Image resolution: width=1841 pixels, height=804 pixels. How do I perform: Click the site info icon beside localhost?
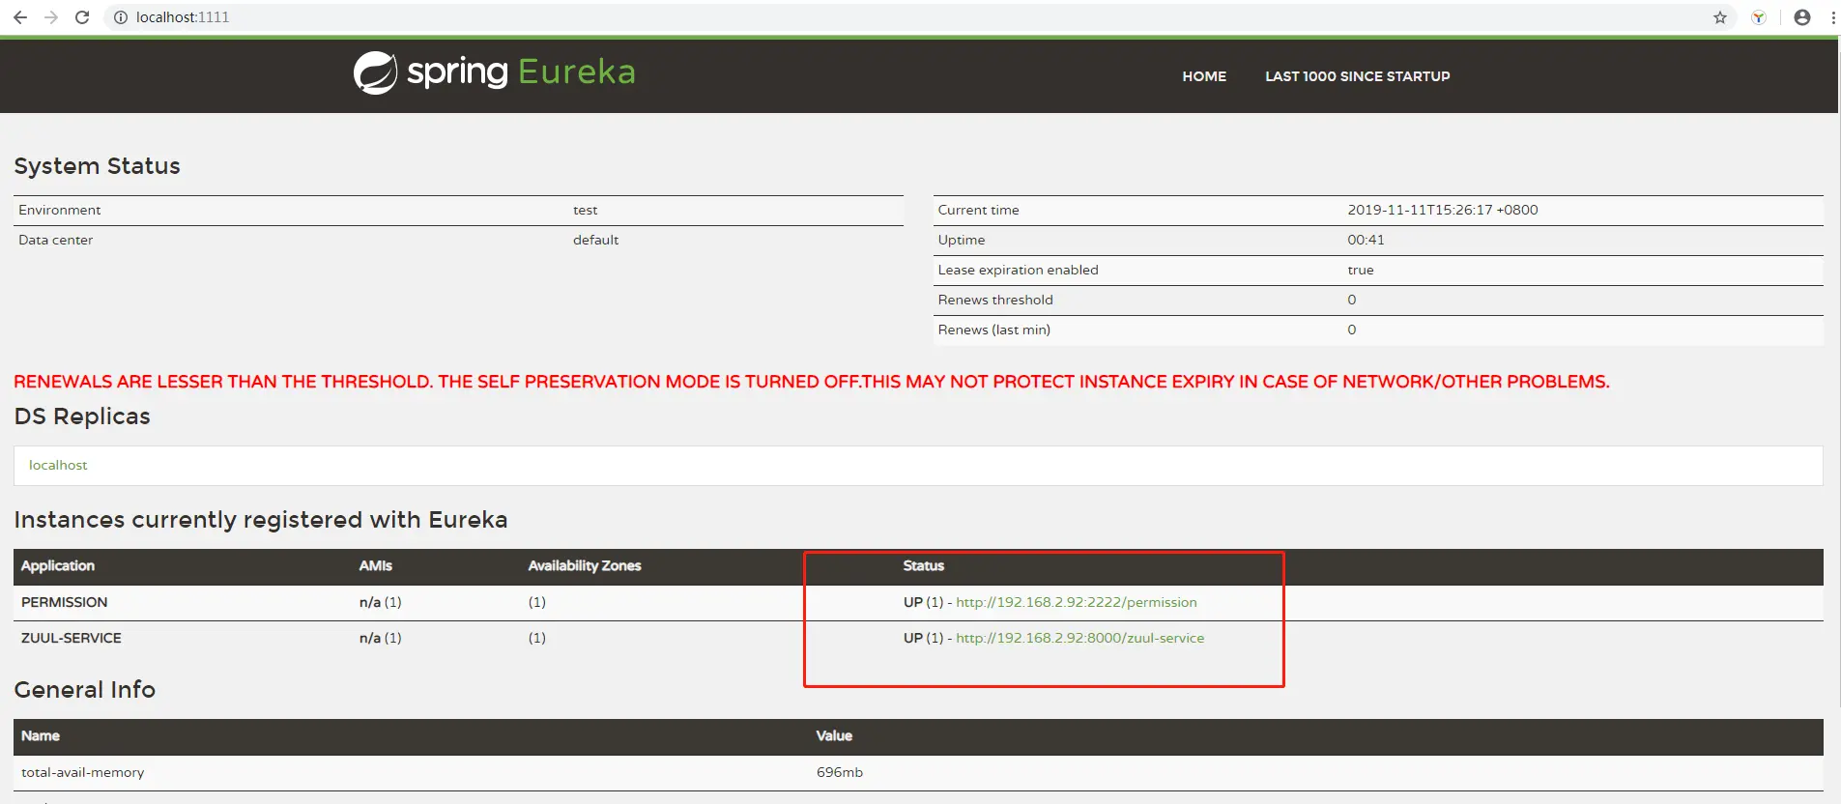click(x=121, y=17)
